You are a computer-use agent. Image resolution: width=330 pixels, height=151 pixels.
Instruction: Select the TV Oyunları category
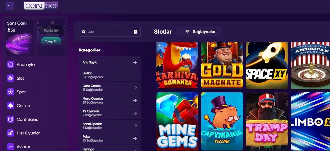coord(110,113)
